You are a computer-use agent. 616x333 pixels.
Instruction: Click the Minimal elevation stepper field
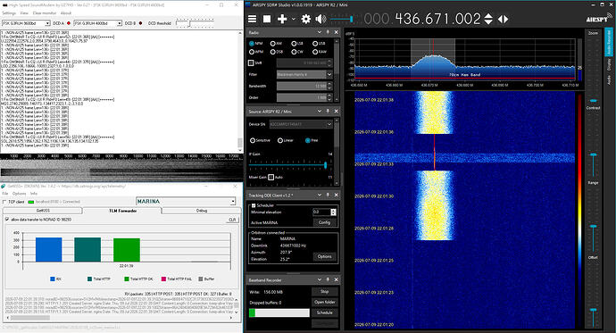pyautogui.click(x=324, y=212)
